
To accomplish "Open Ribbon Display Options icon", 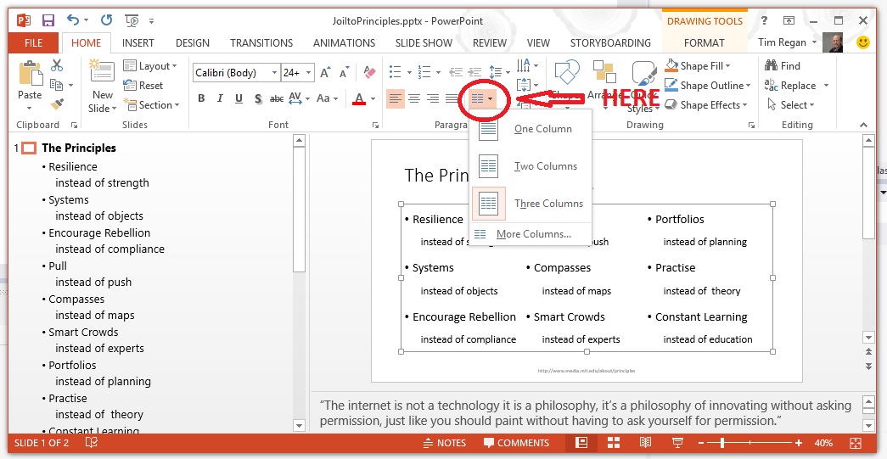I will [789, 21].
